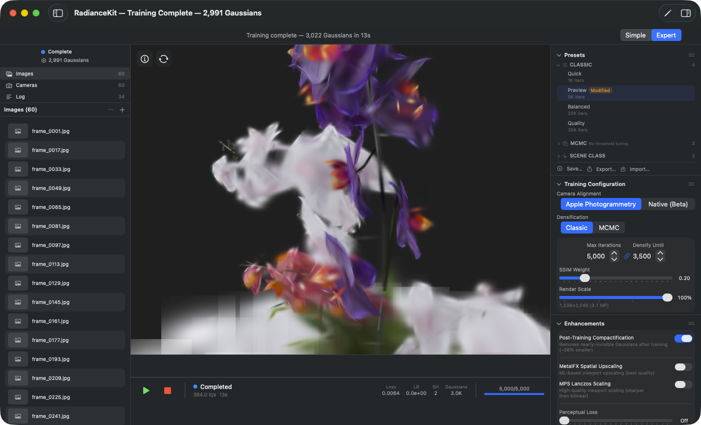Choose MCMC densification
The width and height of the screenshot is (701, 425).
point(609,227)
